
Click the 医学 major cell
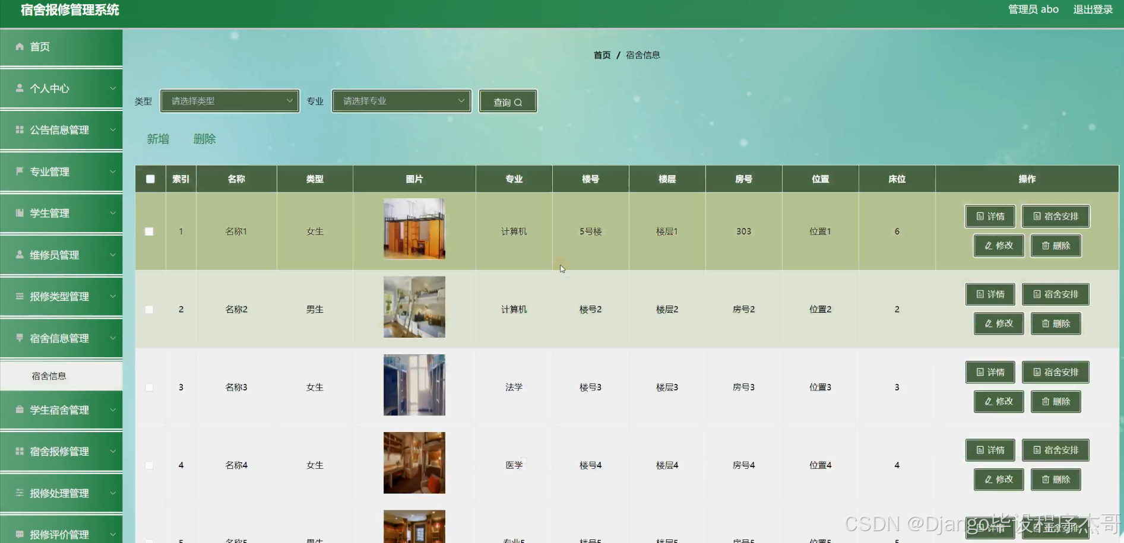point(514,465)
